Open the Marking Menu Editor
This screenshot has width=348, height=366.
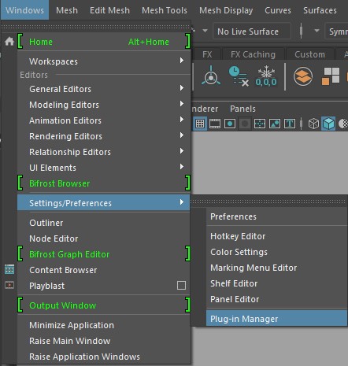[276, 268]
